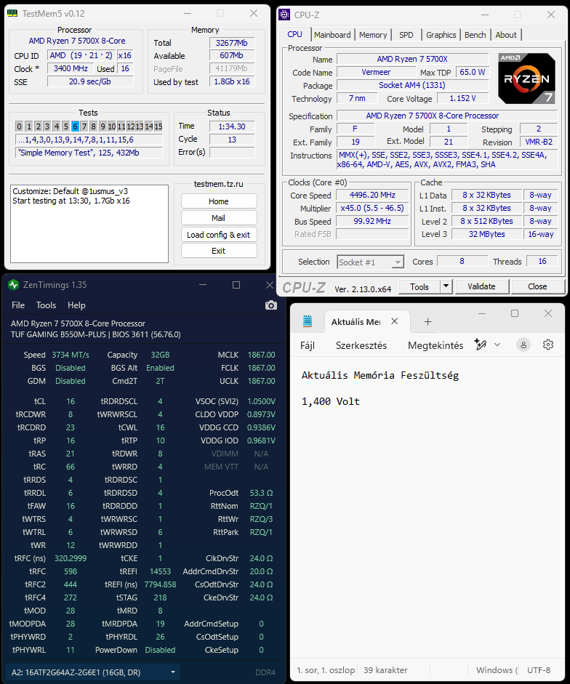Click test number 15 box in TestMem5

(158, 126)
